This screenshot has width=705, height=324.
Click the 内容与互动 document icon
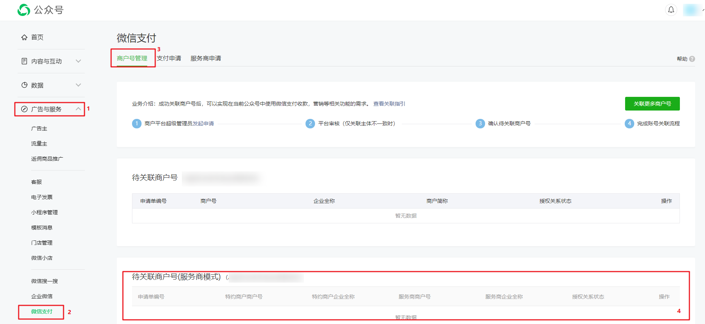point(24,61)
